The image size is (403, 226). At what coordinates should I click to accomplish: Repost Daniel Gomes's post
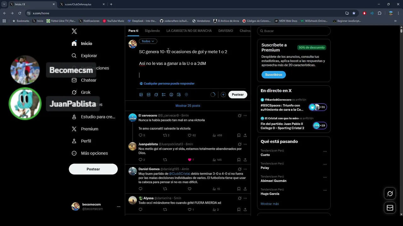165,189
